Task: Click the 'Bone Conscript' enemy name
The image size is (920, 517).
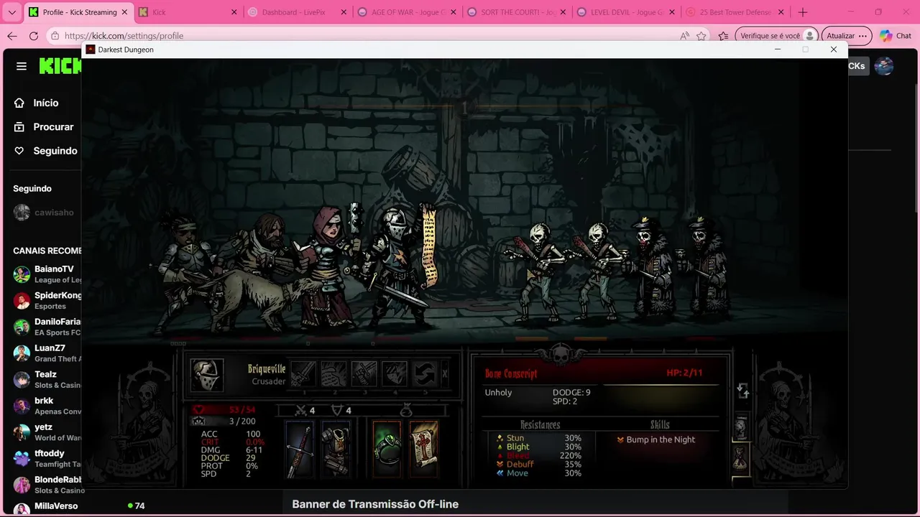Action: [x=511, y=373]
